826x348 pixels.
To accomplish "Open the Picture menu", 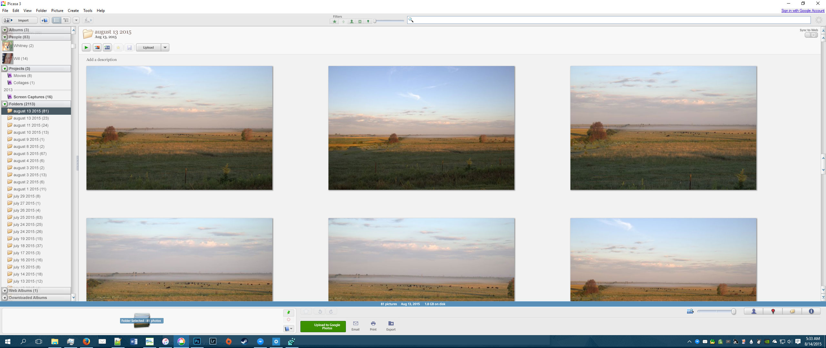I will [57, 11].
